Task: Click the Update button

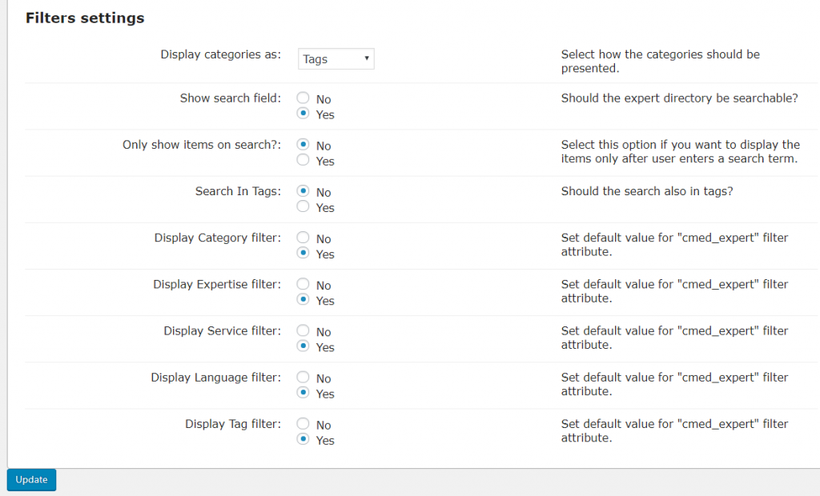Action: pos(32,480)
